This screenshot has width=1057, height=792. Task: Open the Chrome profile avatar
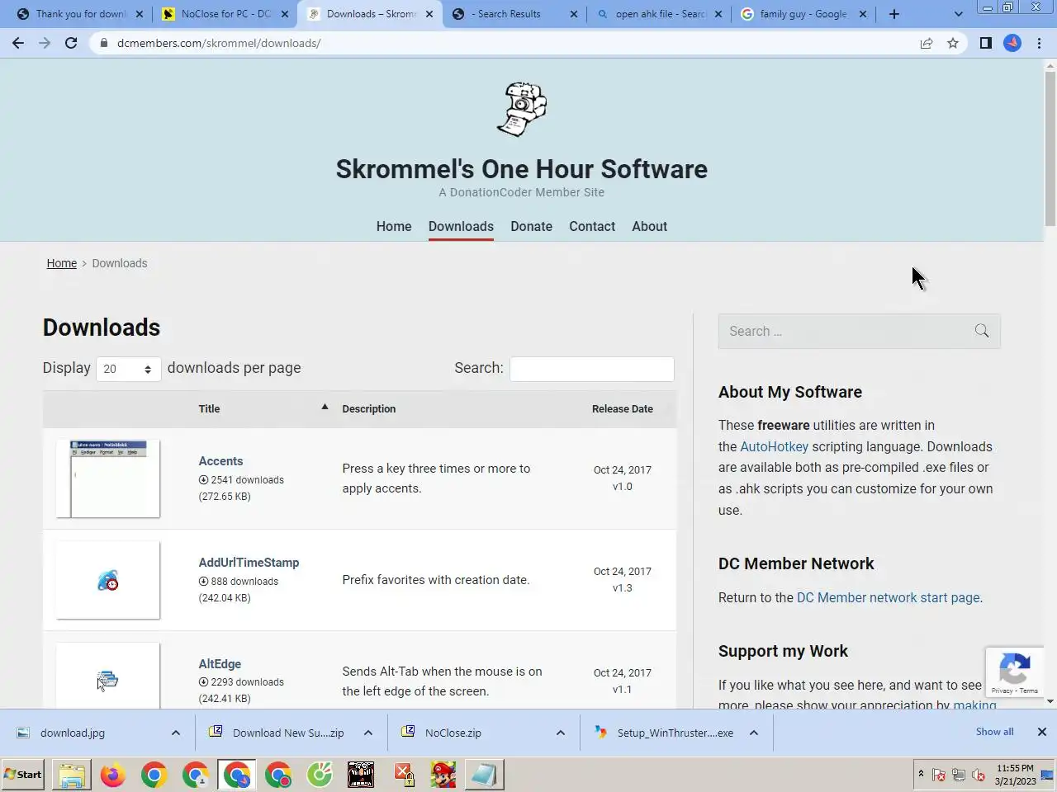point(1012,43)
